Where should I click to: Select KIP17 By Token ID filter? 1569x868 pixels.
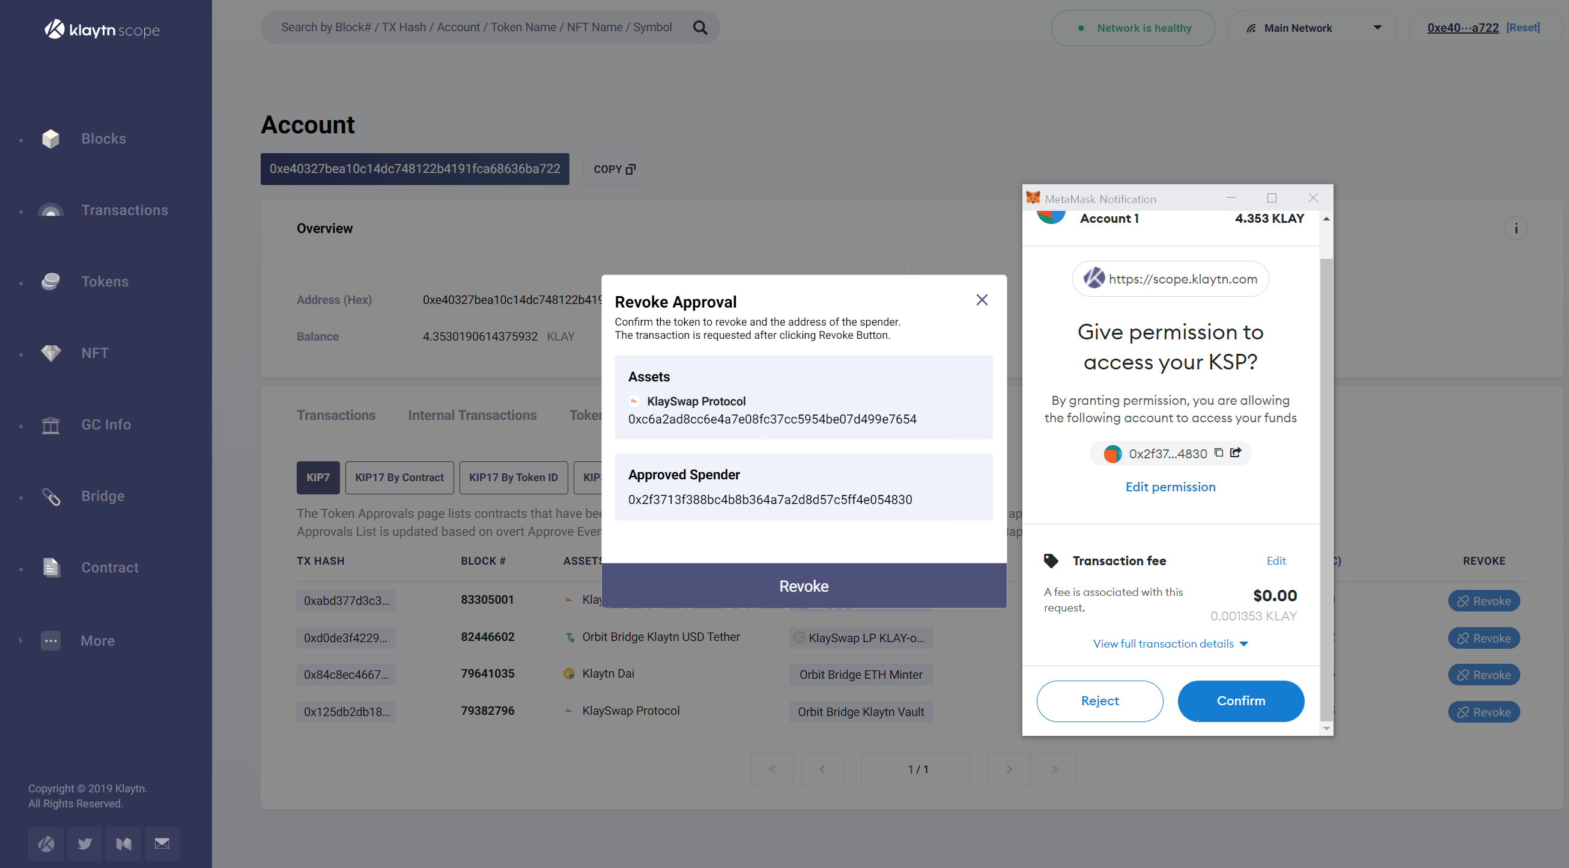pos(513,478)
